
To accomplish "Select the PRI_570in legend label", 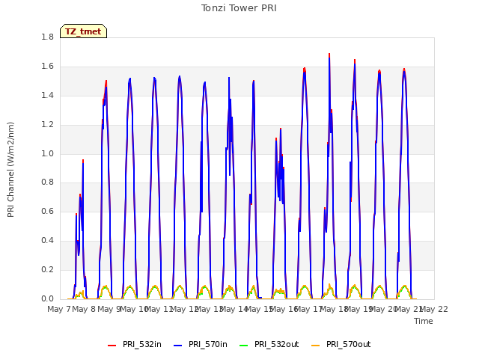I will (x=208, y=344).
